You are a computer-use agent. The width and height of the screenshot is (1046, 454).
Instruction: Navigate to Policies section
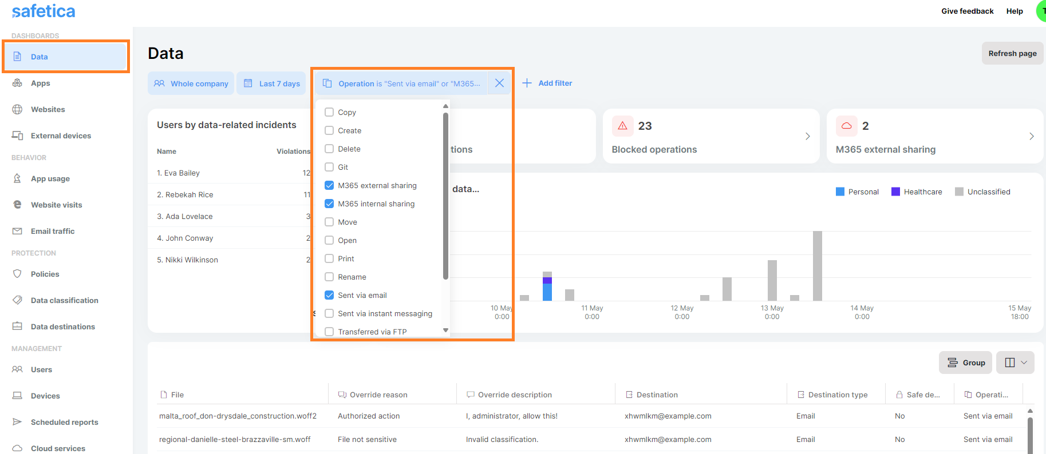tap(45, 274)
